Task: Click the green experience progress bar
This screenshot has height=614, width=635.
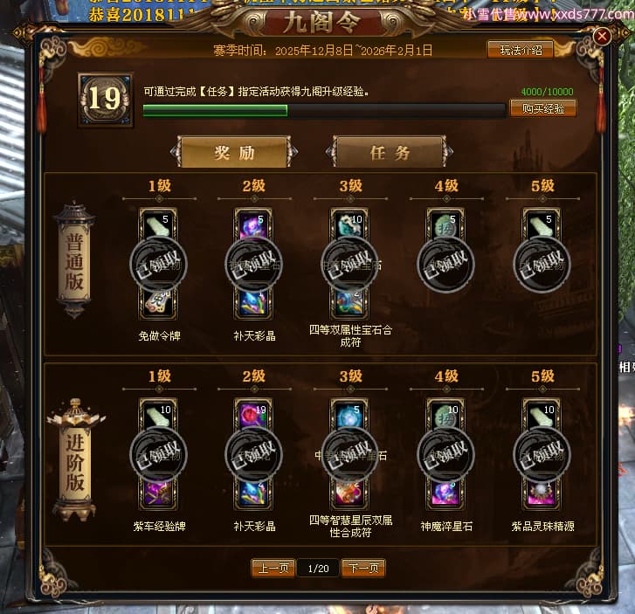Action: 324,111
